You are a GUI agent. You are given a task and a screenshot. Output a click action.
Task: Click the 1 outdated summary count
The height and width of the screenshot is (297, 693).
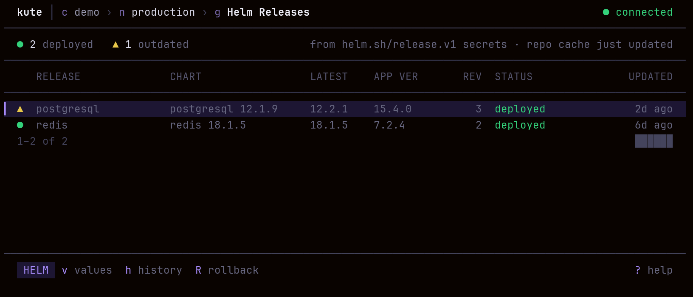[157, 45]
